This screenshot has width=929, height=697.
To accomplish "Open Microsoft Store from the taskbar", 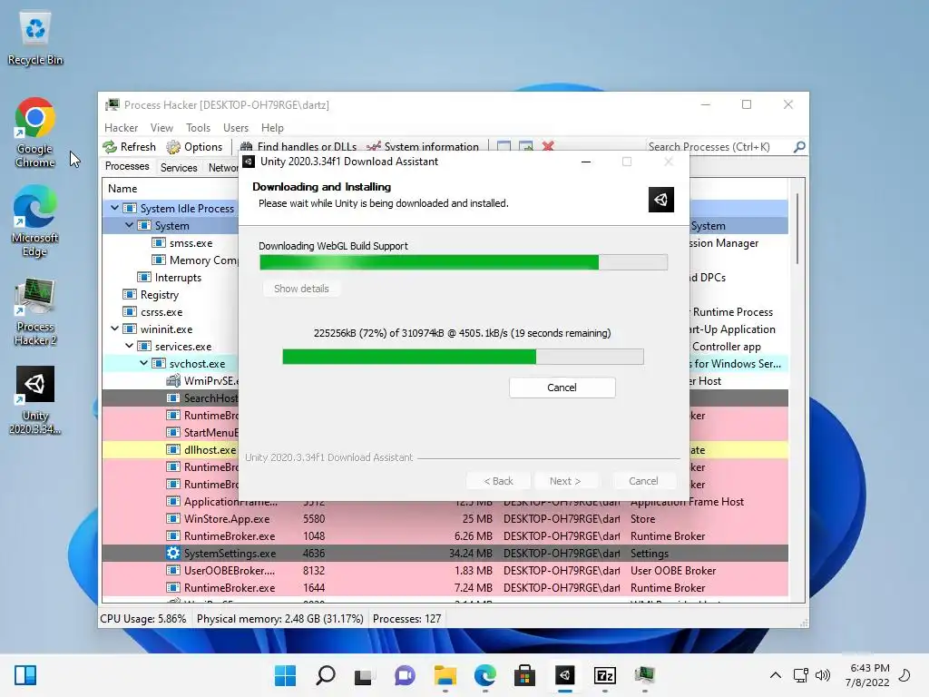I will (524, 675).
